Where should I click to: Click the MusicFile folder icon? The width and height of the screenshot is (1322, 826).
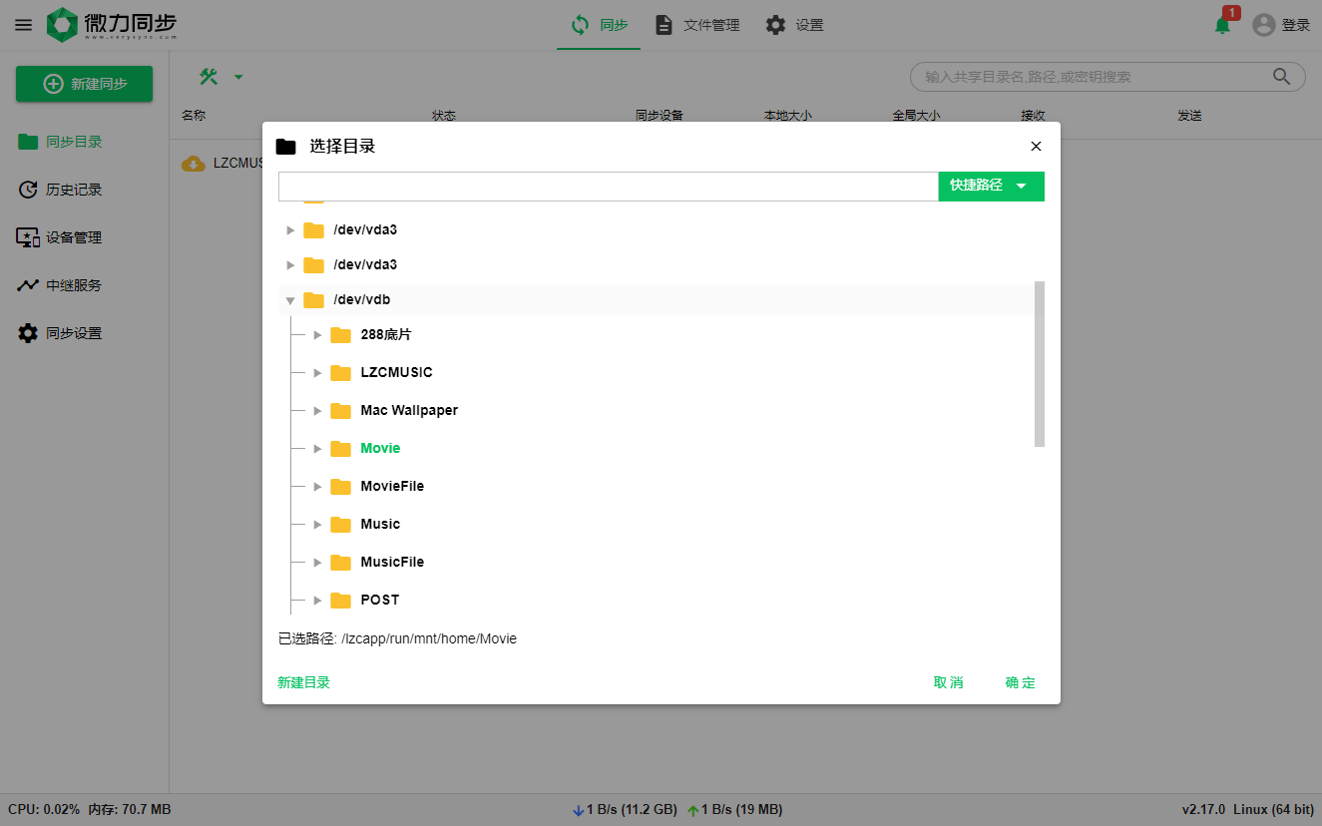341,562
